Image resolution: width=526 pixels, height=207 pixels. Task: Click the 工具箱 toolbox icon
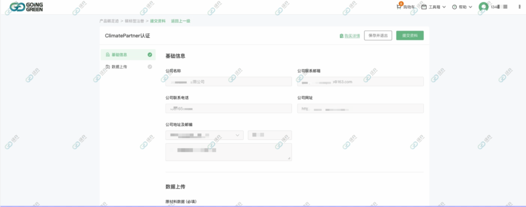(424, 7)
